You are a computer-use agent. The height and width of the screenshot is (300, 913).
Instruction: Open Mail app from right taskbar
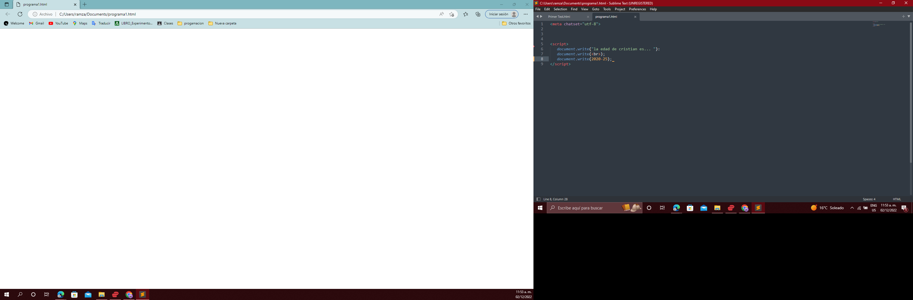(x=704, y=208)
